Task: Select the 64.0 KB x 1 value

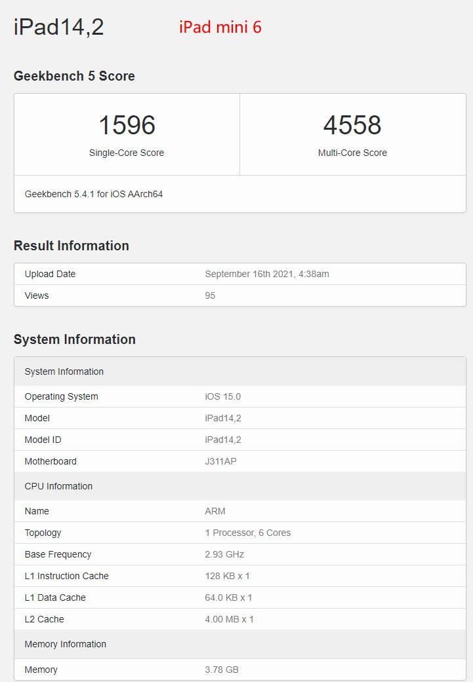Action: pos(229,597)
